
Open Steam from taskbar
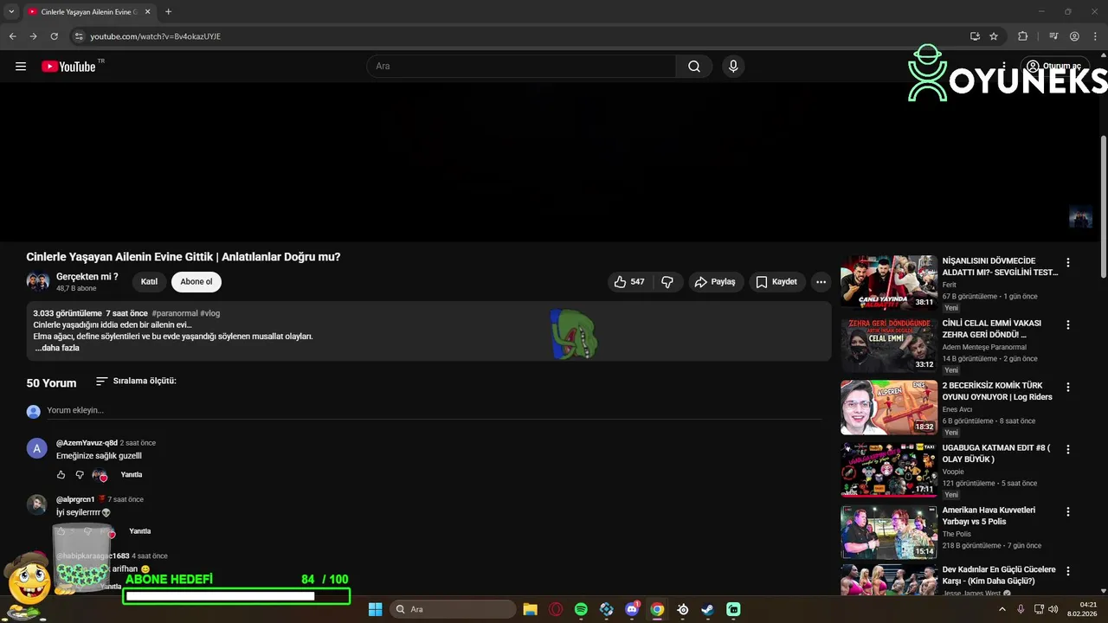pyautogui.click(x=708, y=609)
